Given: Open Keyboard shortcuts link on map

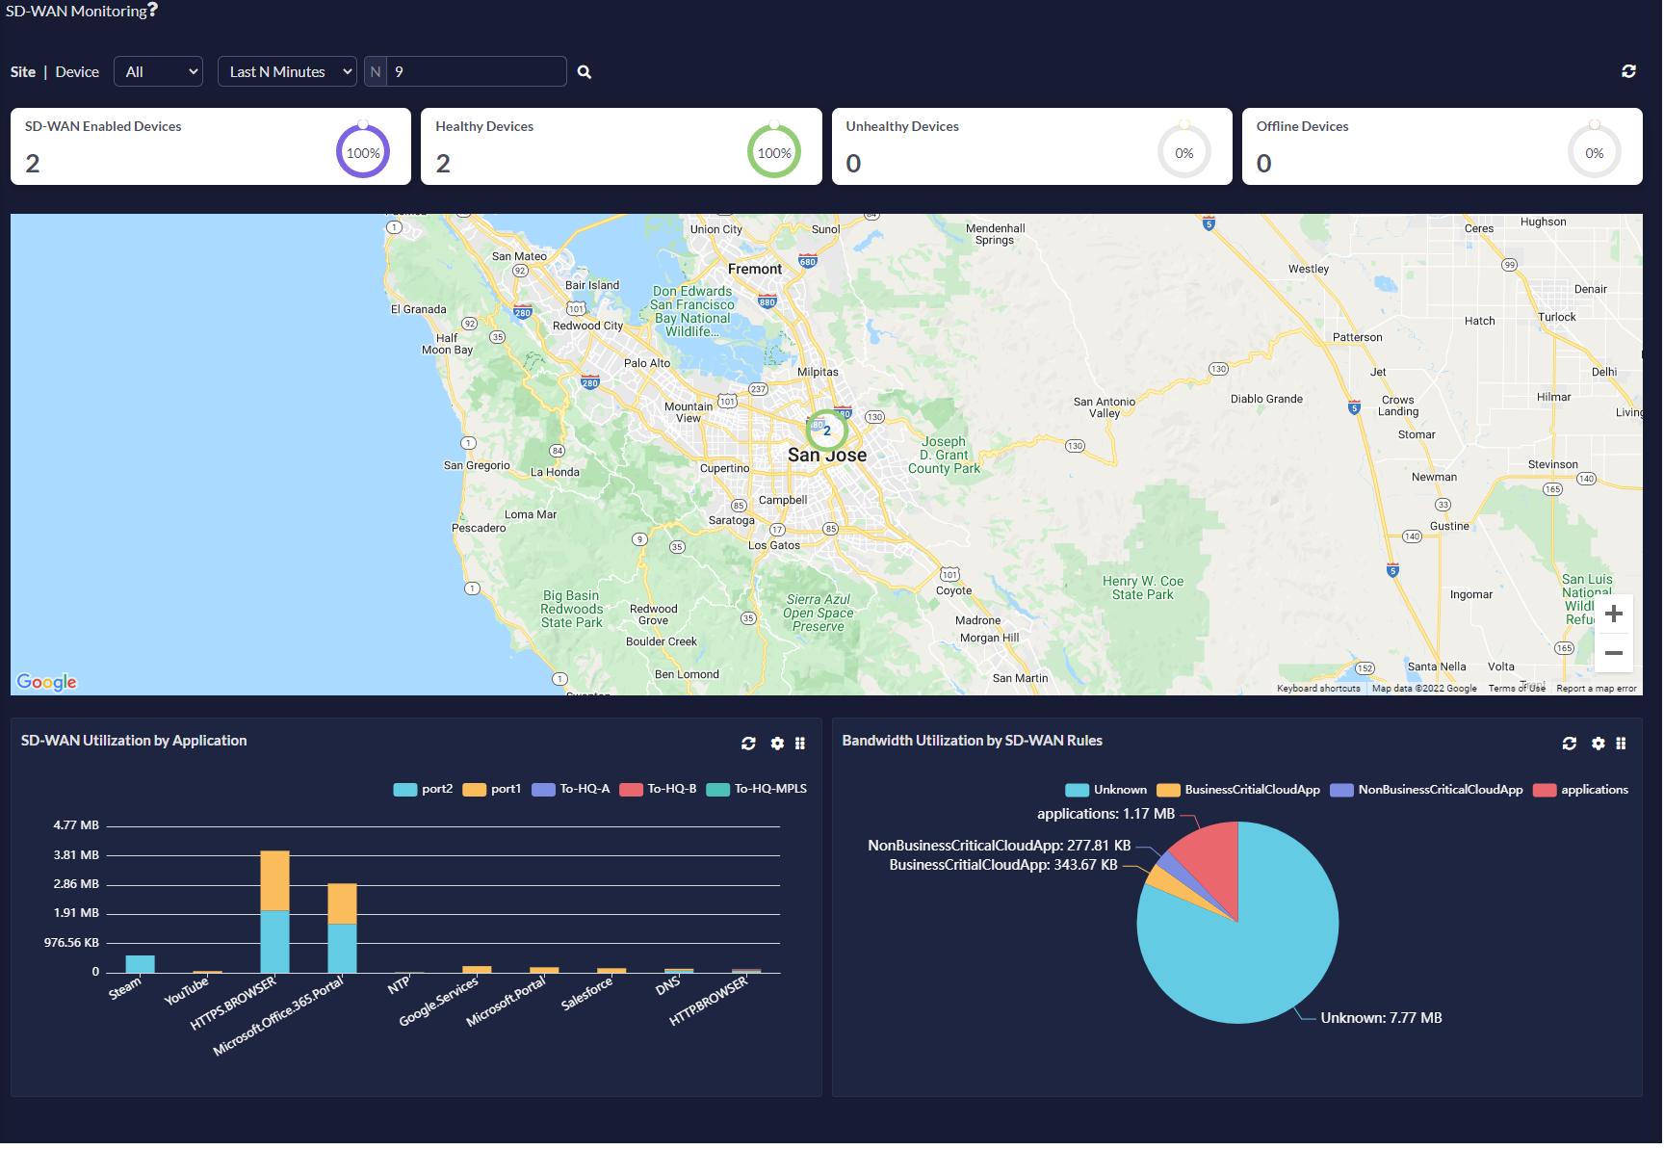Looking at the screenshot, I should tap(1318, 689).
